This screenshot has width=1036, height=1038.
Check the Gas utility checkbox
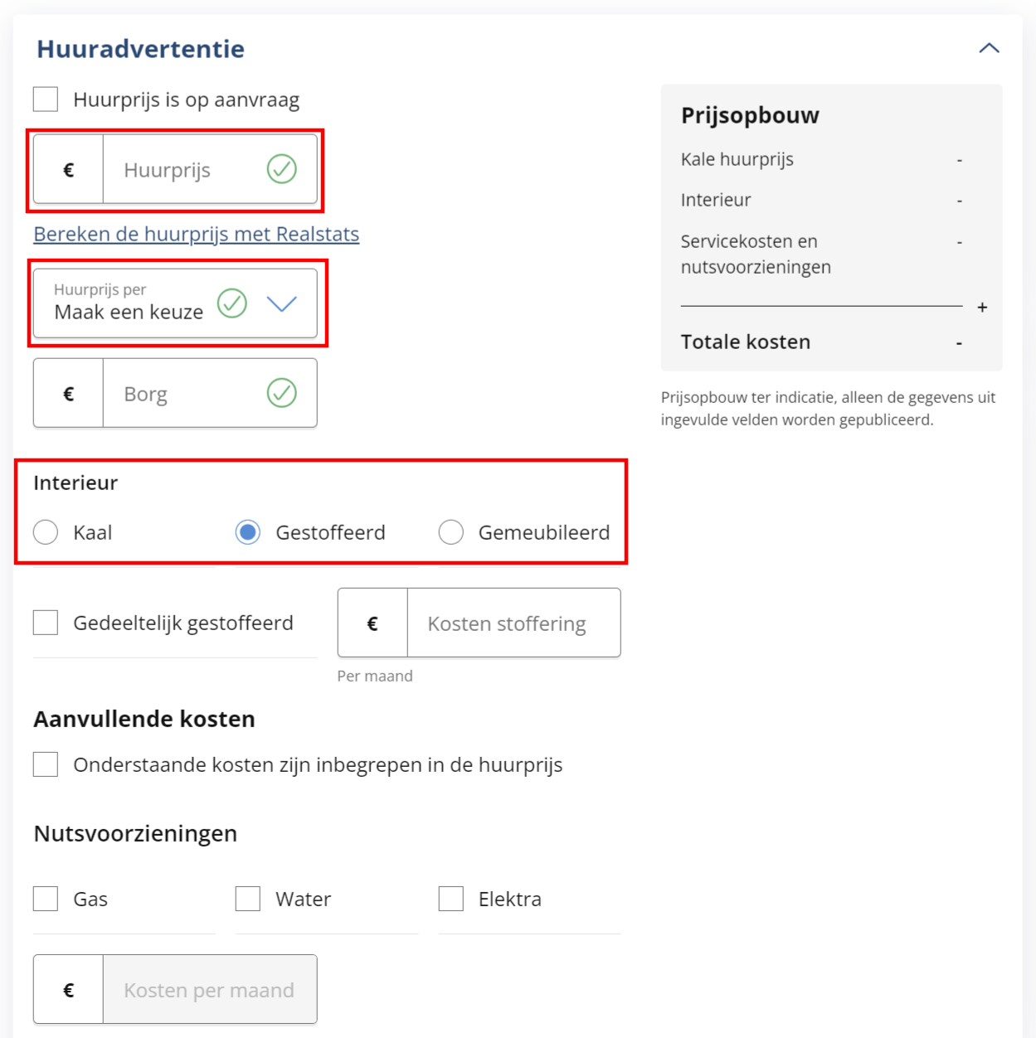tap(46, 899)
